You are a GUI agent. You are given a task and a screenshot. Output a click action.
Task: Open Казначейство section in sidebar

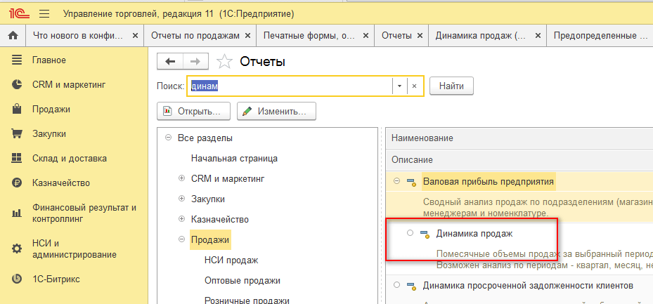click(60, 183)
